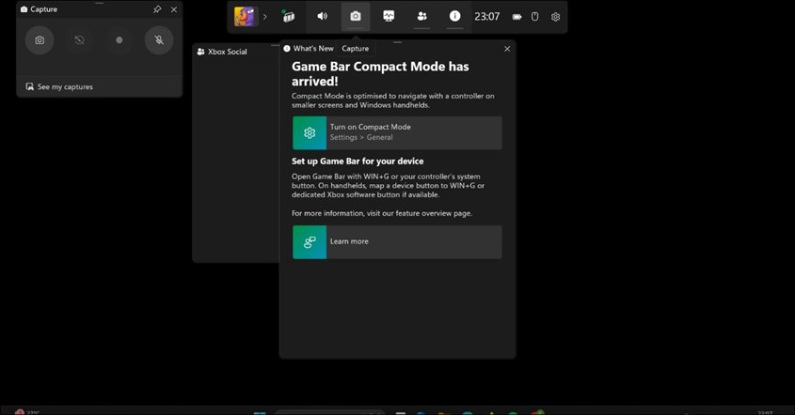The image size is (795, 415).
Task: Take a screenshot with the camera button
Action: click(x=40, y=40)
